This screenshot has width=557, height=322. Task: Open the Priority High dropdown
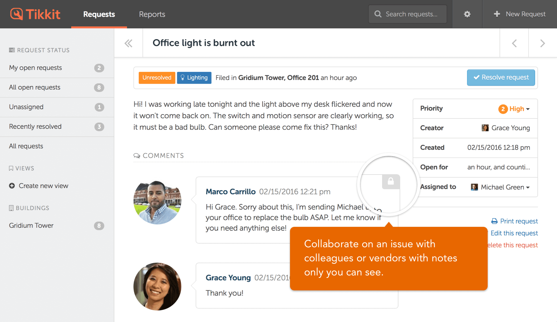pyautogui.click(x=514, y=109)
